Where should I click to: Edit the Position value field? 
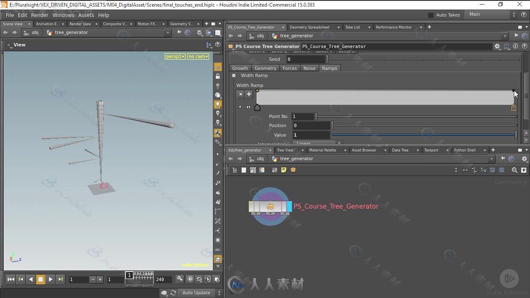click(x=311, y=125)
